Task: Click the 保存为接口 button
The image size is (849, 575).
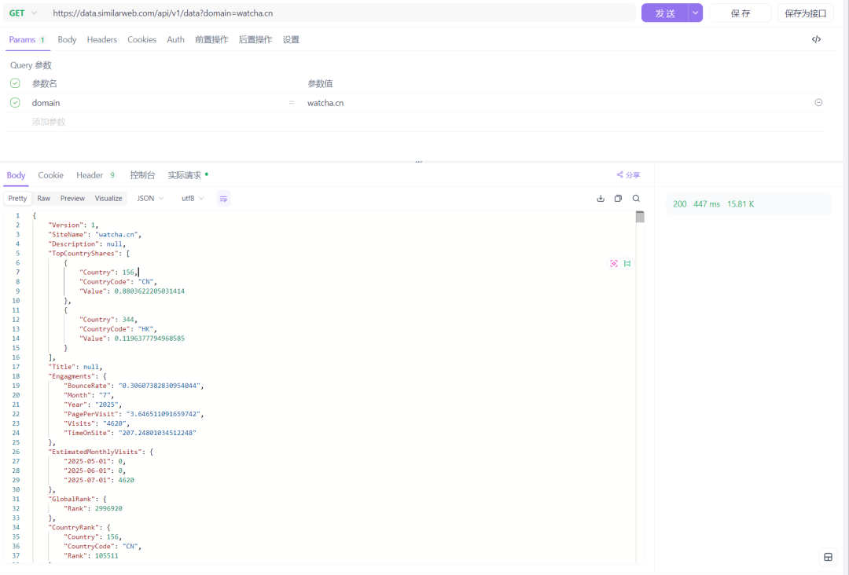Action: [805, 13]
